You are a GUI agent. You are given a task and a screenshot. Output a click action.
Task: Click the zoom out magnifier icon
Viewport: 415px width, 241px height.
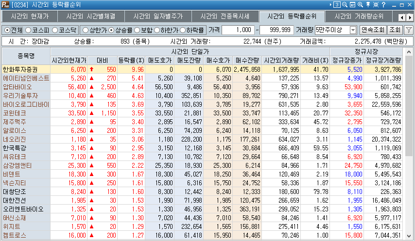click(x=345, y=5)
